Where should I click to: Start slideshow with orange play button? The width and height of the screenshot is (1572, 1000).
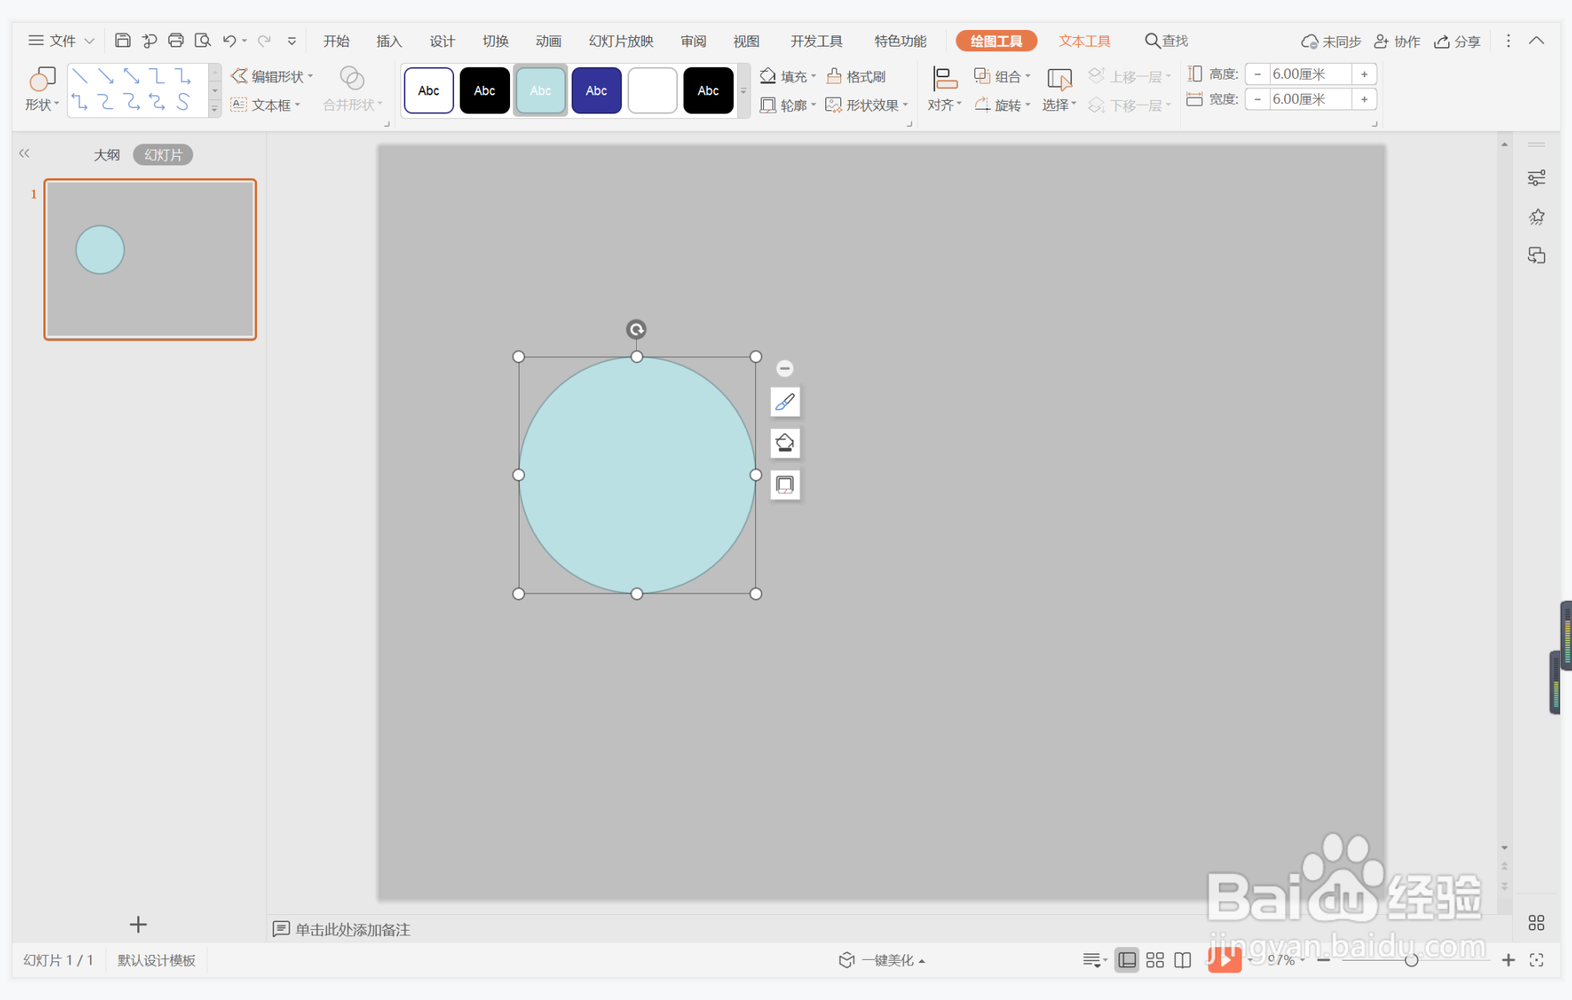pos(1224,959)
